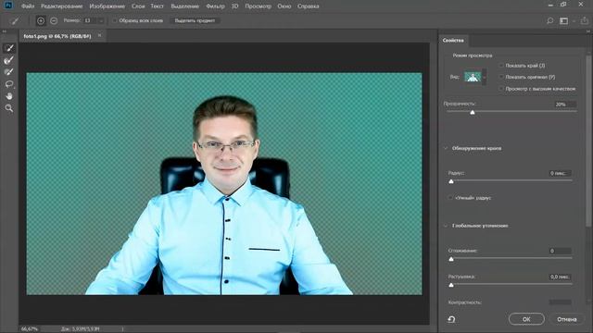This screenshot has height=333, width=593.
Task: Select the Refine Edge Brush tool
Action: (x=9, y=60)
